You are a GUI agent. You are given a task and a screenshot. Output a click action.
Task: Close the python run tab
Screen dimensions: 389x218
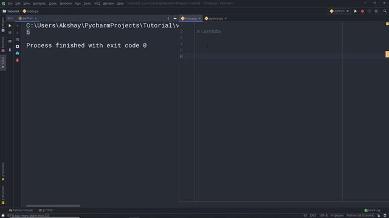pyautogui.click(x=36, y=19)
